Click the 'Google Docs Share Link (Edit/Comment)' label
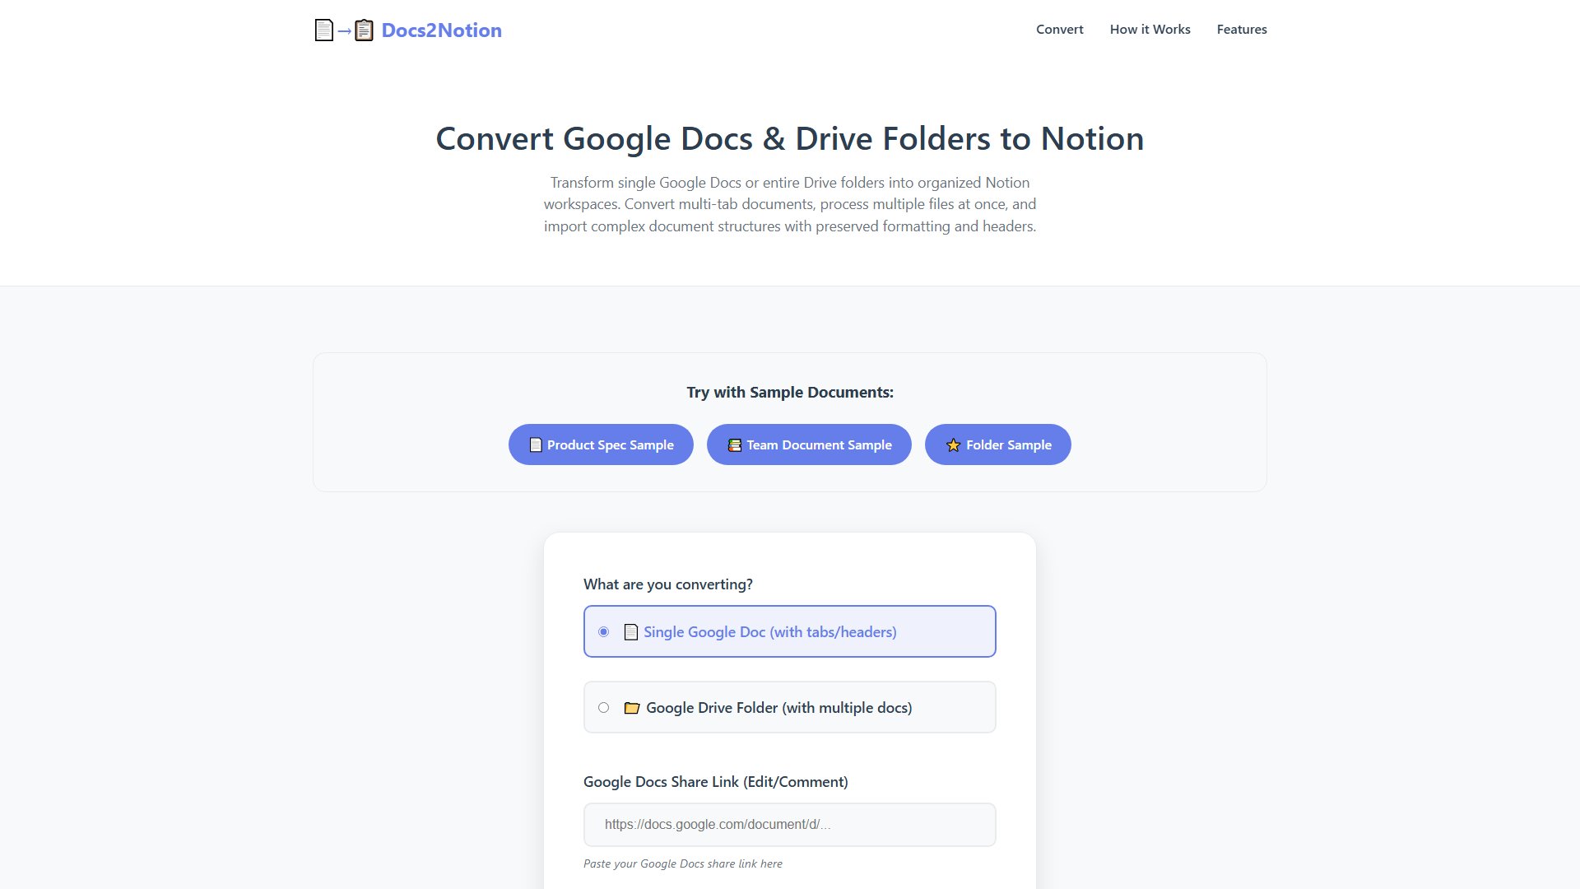Image resolution: width=1580 pixels, height=889 pixels. (716, 782)
